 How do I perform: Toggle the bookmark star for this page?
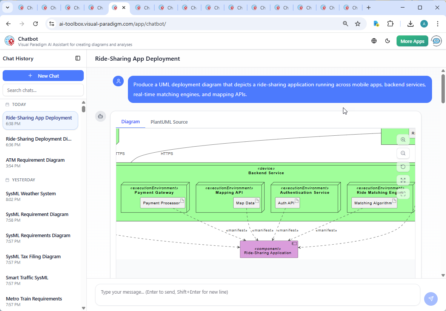click(x=357, y=23)
